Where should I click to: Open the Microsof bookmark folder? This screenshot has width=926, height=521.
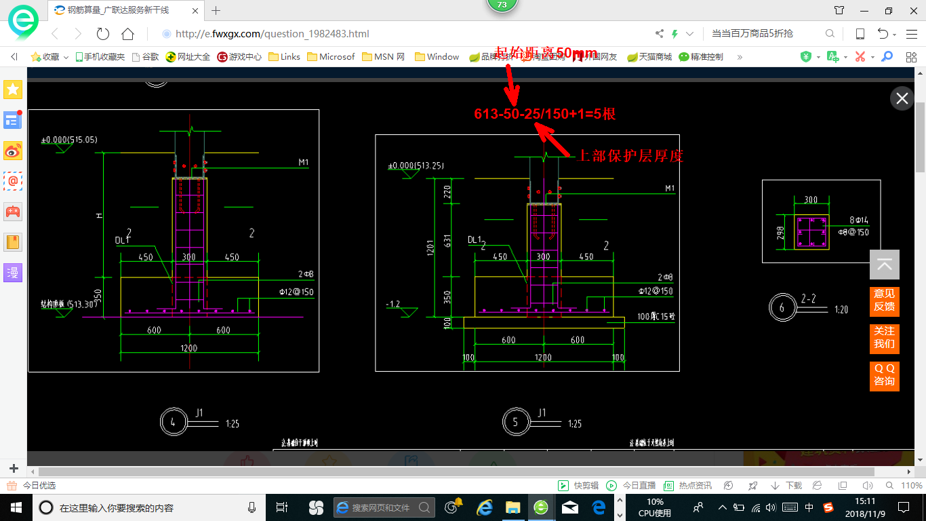331,57
